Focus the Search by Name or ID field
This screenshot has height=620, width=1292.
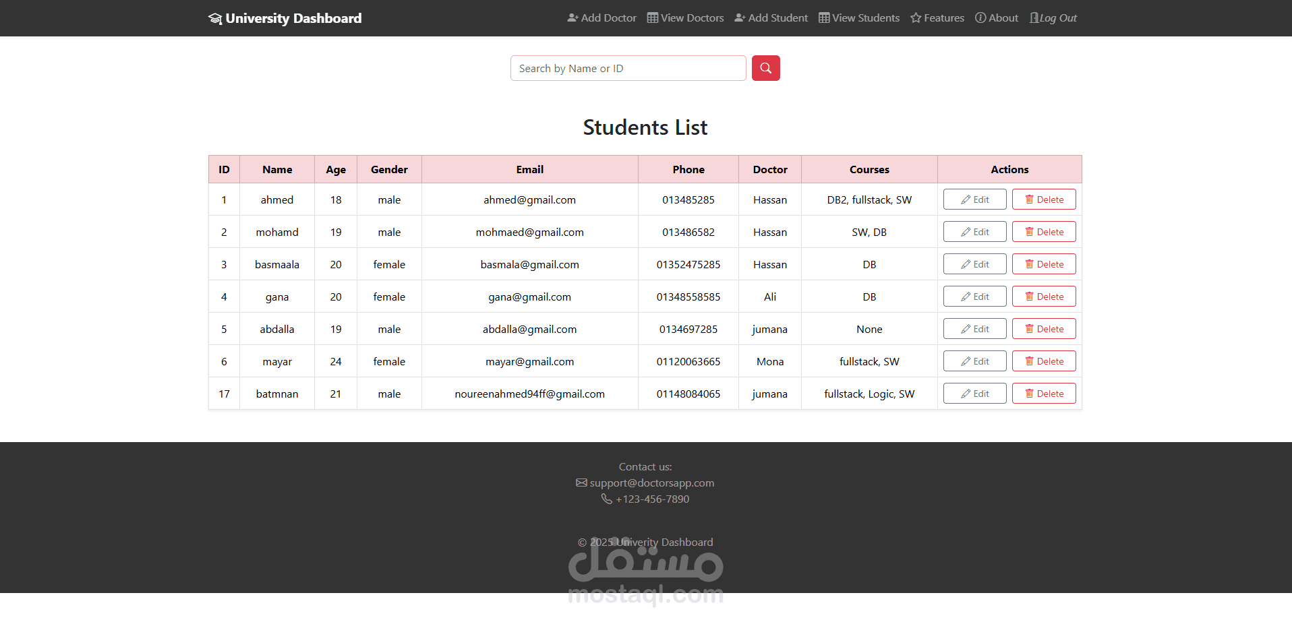(628, 68)
